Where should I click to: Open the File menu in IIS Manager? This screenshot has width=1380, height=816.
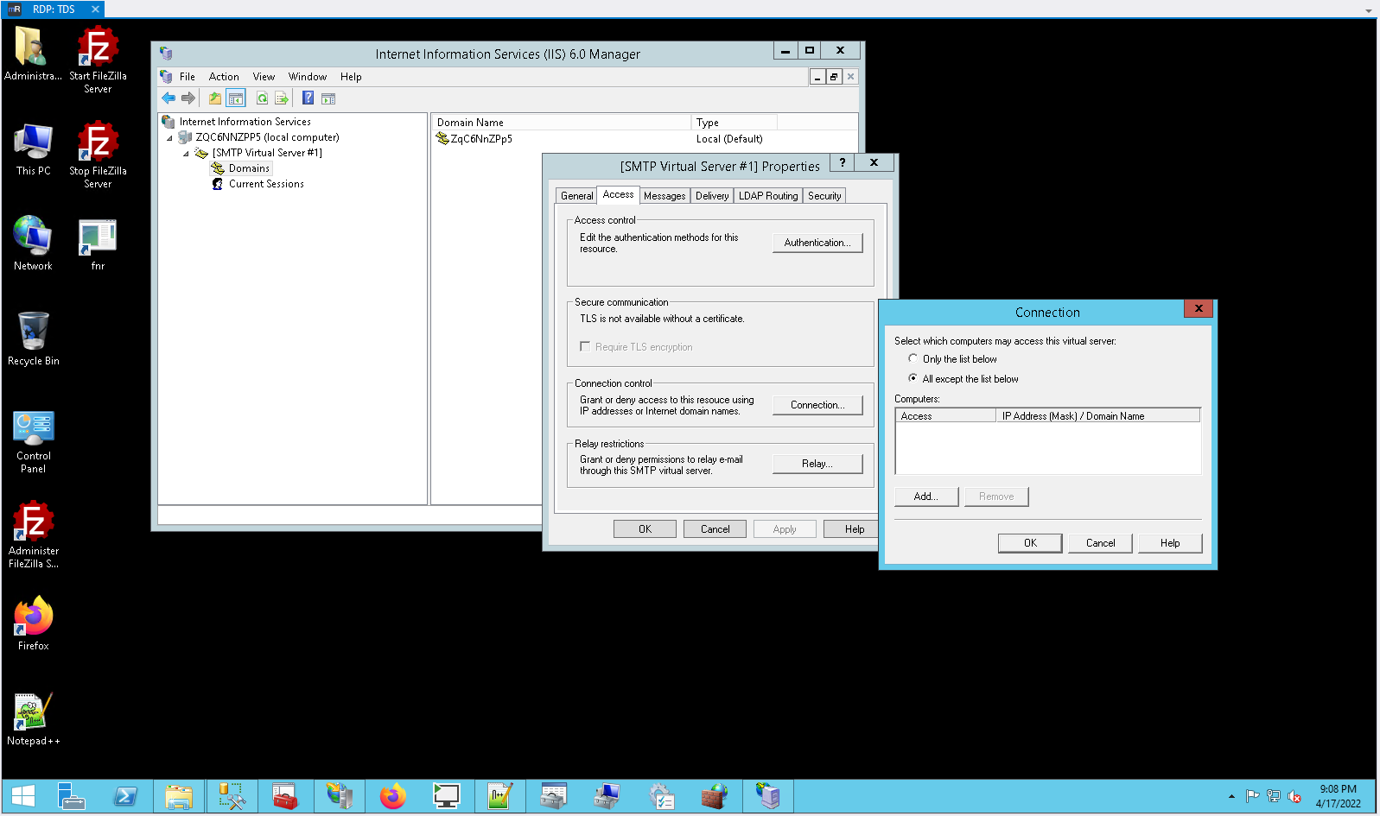[x=187, y=77]
